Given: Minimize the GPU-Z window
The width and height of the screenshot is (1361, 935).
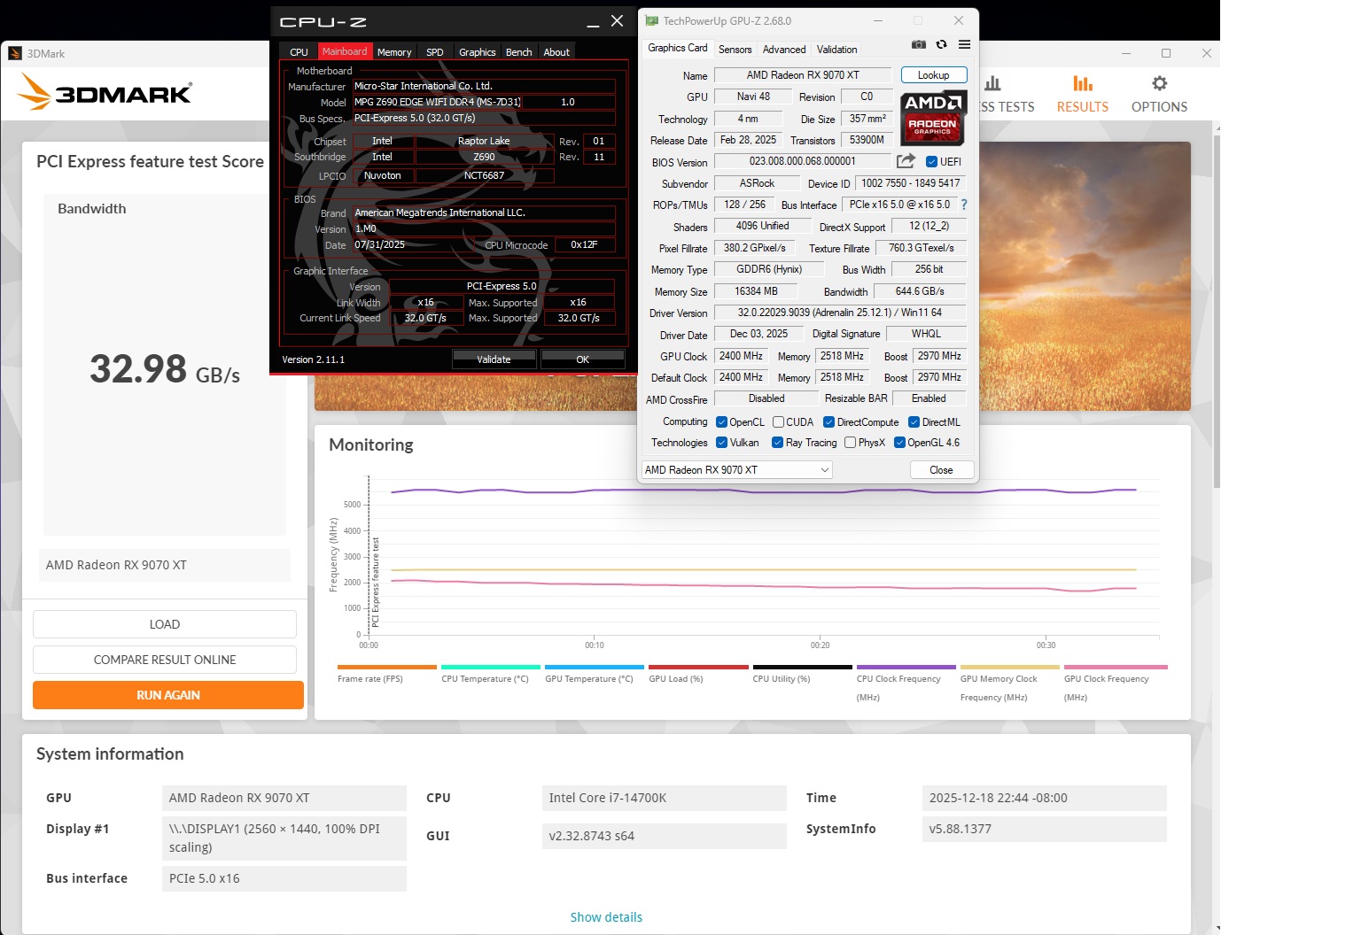Looking at the screenshot, I should click(x=878, y=20).
